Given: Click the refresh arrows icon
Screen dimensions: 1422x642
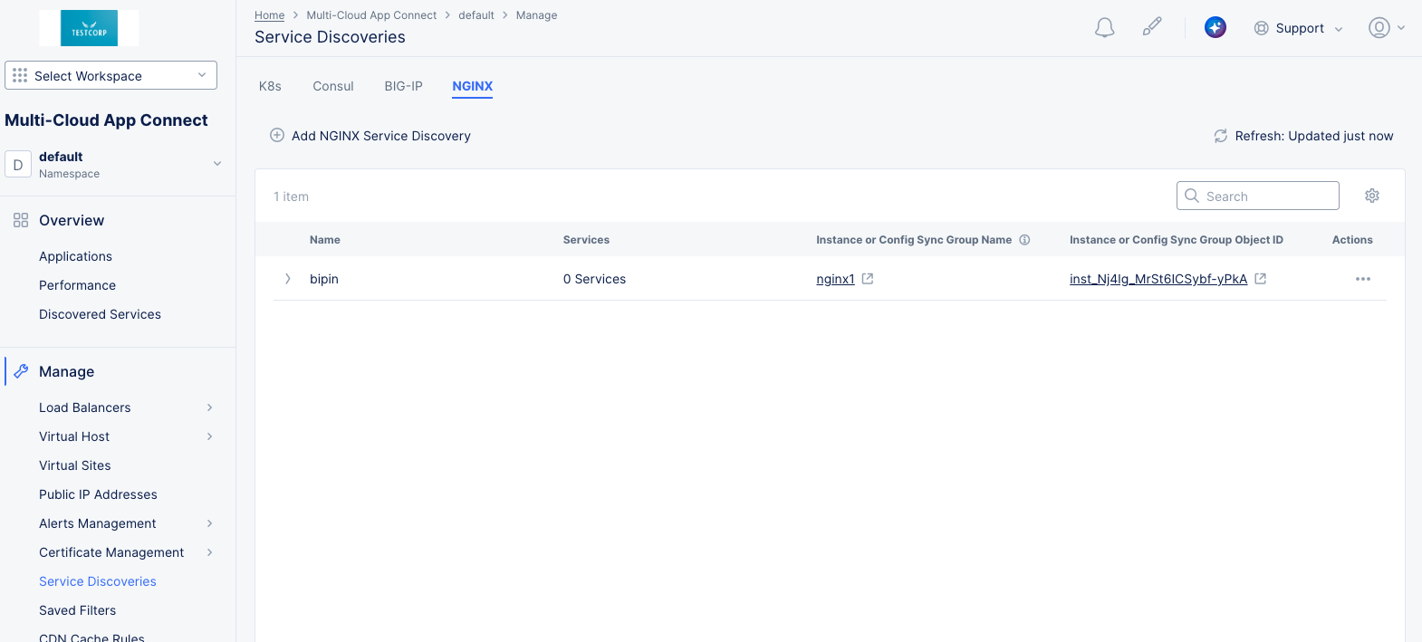Looking at the screenshot, I should point(1221,136).
